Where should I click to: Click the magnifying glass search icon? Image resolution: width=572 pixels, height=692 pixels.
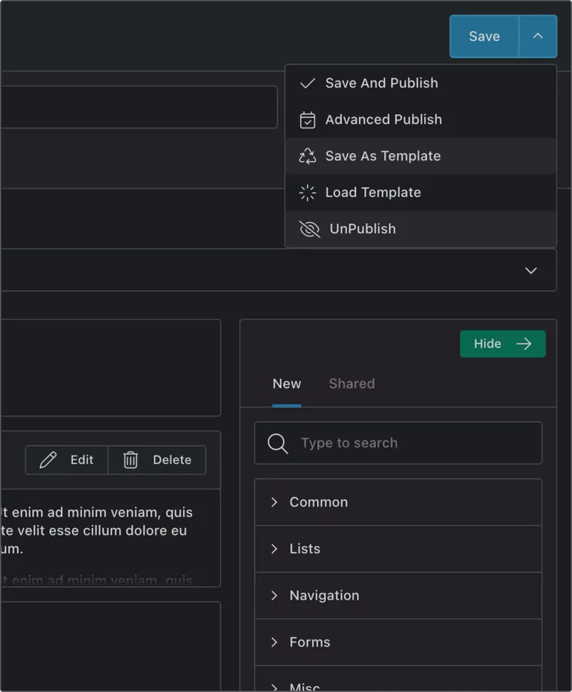point(278,444)
